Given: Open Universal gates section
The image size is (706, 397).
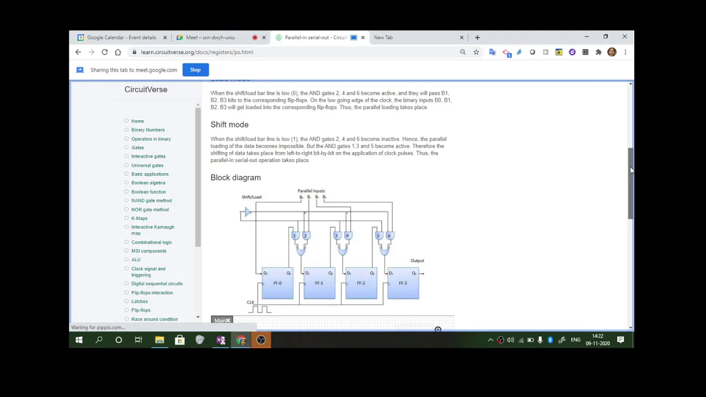Looking at the screenshot, I should [147, 165].
